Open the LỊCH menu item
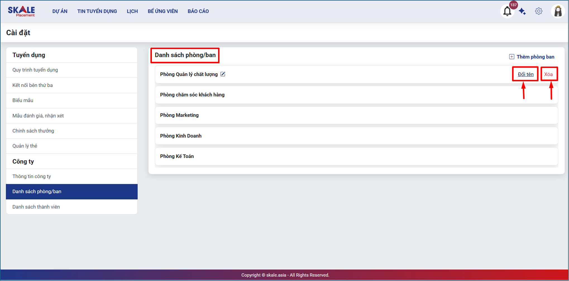The height and width of the screenshot is (281, 569). pyautogui.click(x=132, y=11)
